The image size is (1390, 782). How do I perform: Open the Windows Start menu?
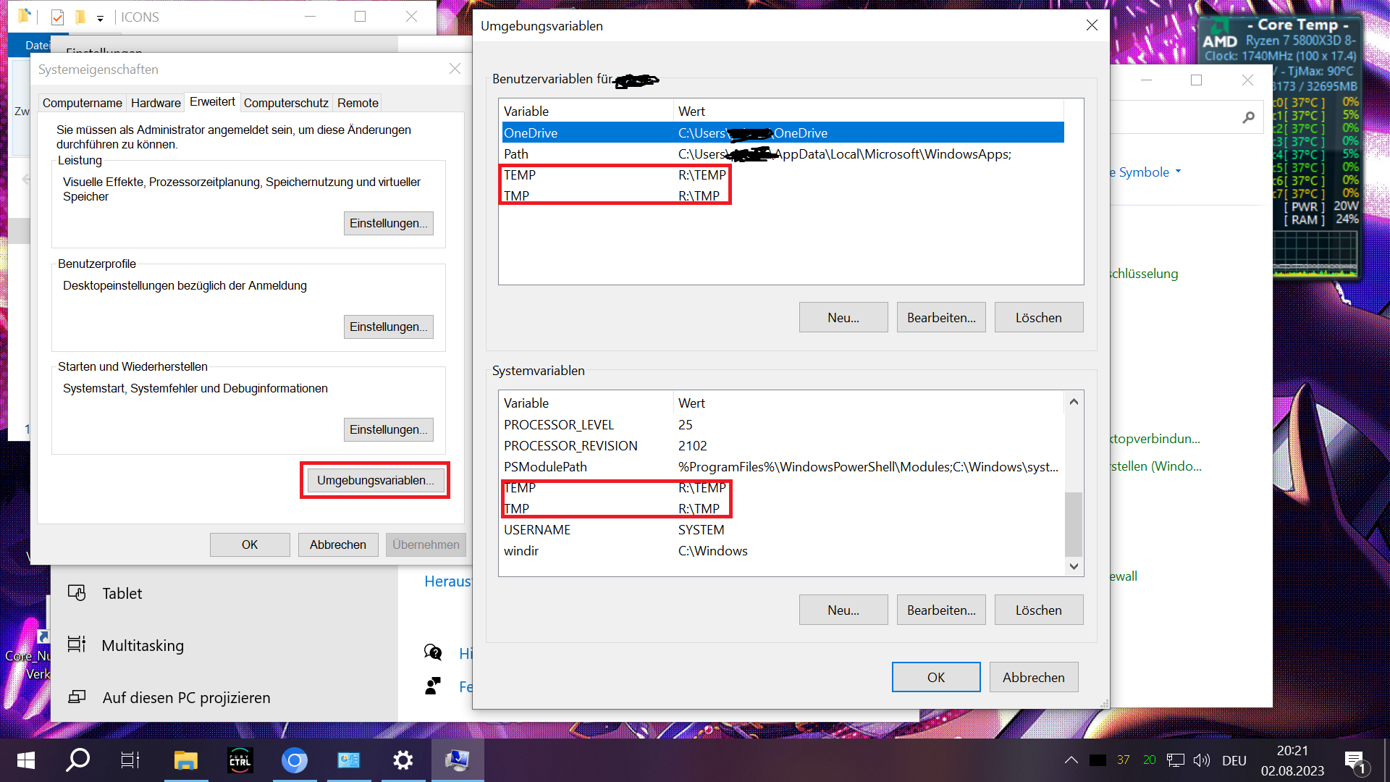[x=25, y=760]
